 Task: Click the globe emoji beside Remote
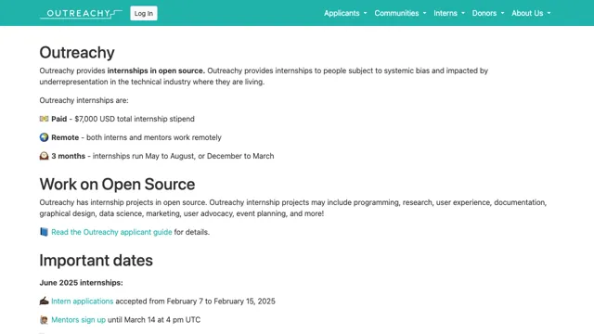[x=44, y=137]
